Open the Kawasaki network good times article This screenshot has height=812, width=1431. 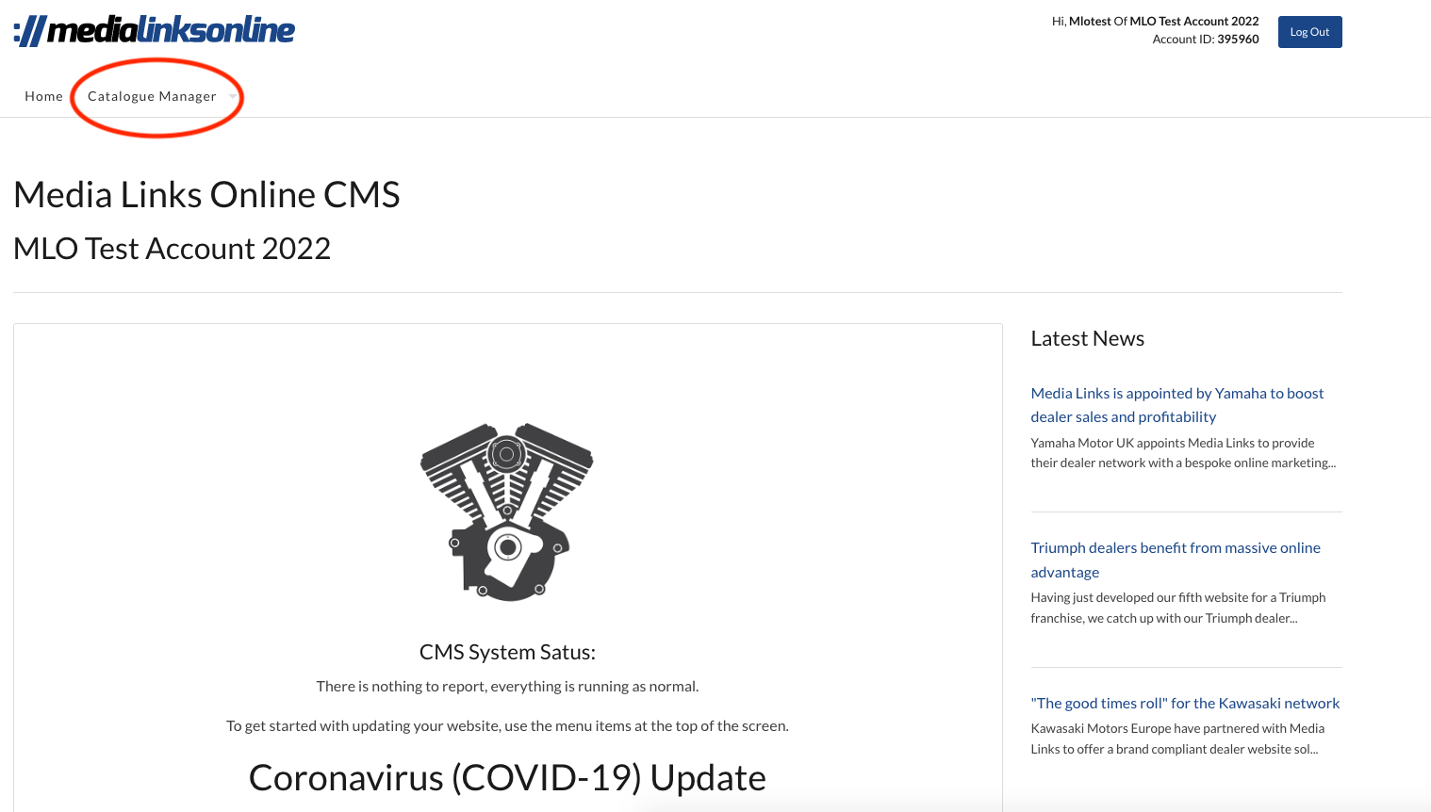(1185, 702)
